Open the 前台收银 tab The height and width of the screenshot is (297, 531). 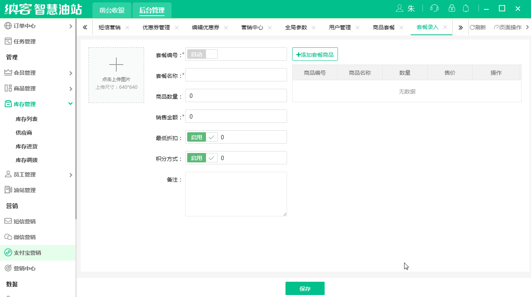[112, 11]
